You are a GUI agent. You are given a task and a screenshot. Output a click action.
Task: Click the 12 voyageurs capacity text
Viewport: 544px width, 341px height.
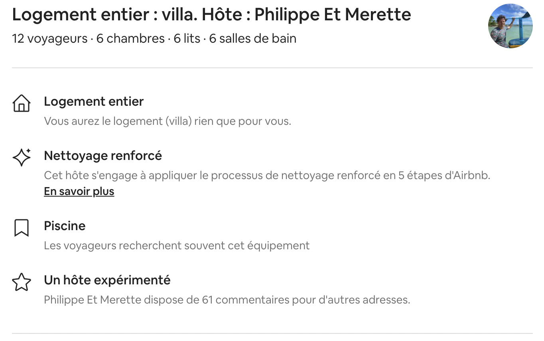click(x=50, y=39)
